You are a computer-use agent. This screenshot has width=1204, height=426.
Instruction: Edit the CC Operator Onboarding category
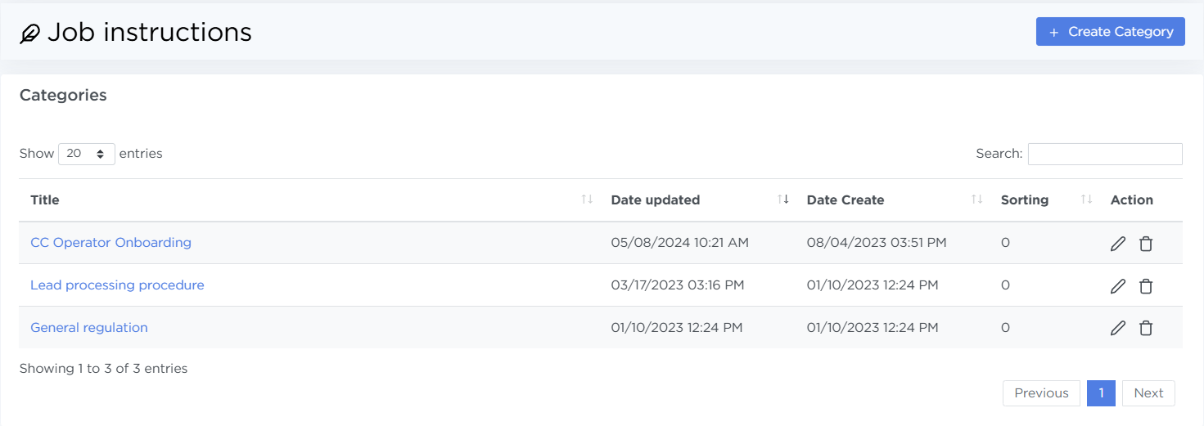click(1117, 244)
